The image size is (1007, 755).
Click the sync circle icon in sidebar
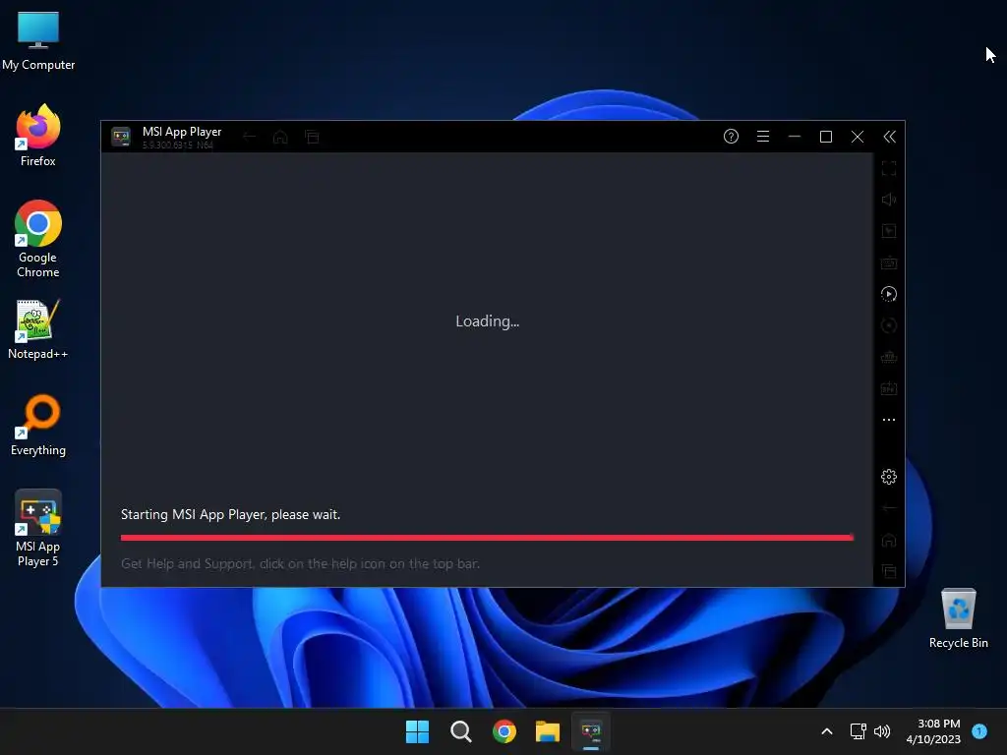click(x=889, y=325)
